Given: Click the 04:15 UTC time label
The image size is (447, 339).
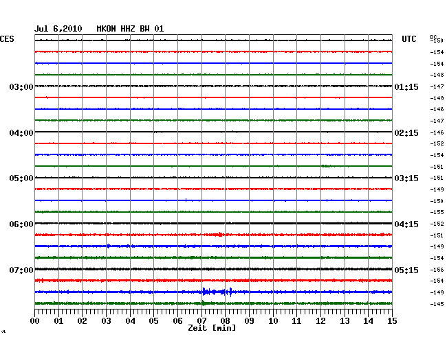Looking at the screenshot, I should coord(406,224).
